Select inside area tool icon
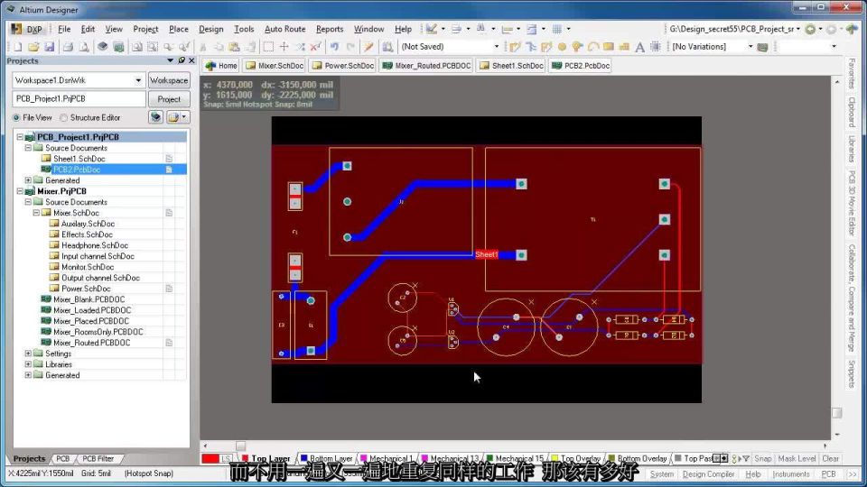This screenshot has height=487, width=867. [x=268, y=47]
